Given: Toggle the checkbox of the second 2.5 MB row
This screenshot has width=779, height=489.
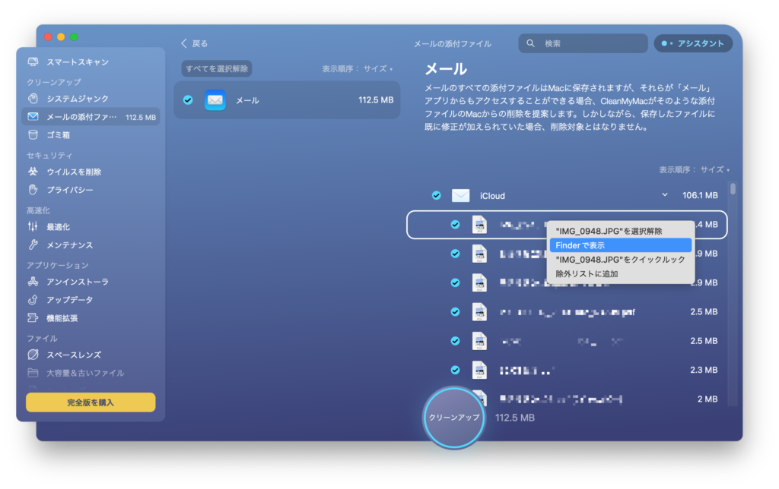Looking at the screenshot, I should [455, 341].
